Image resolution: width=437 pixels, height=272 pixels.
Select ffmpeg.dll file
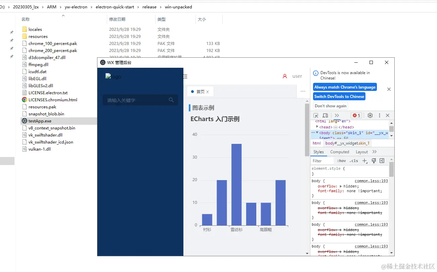(38, 64)
